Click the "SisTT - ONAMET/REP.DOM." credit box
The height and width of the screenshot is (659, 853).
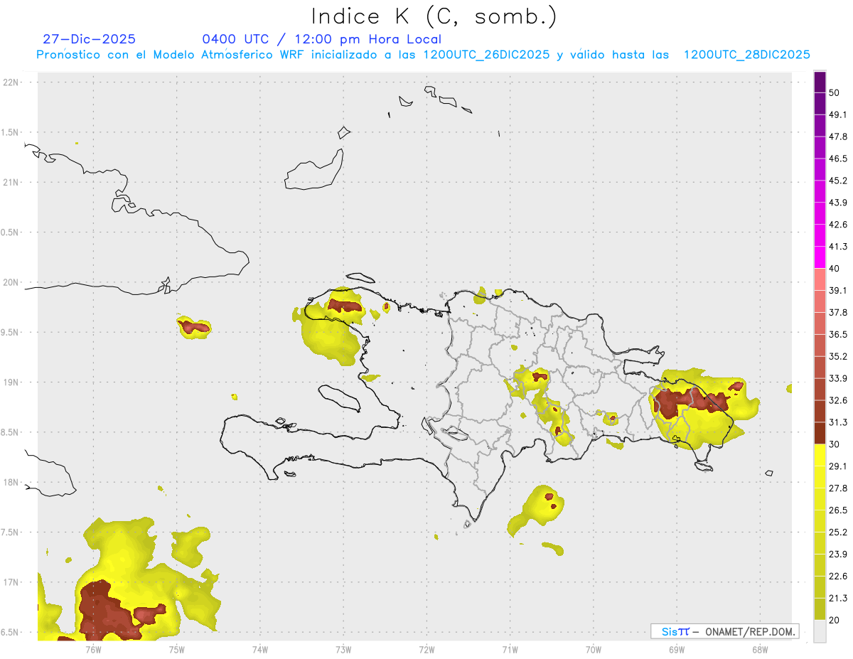[x=725, y=631]
